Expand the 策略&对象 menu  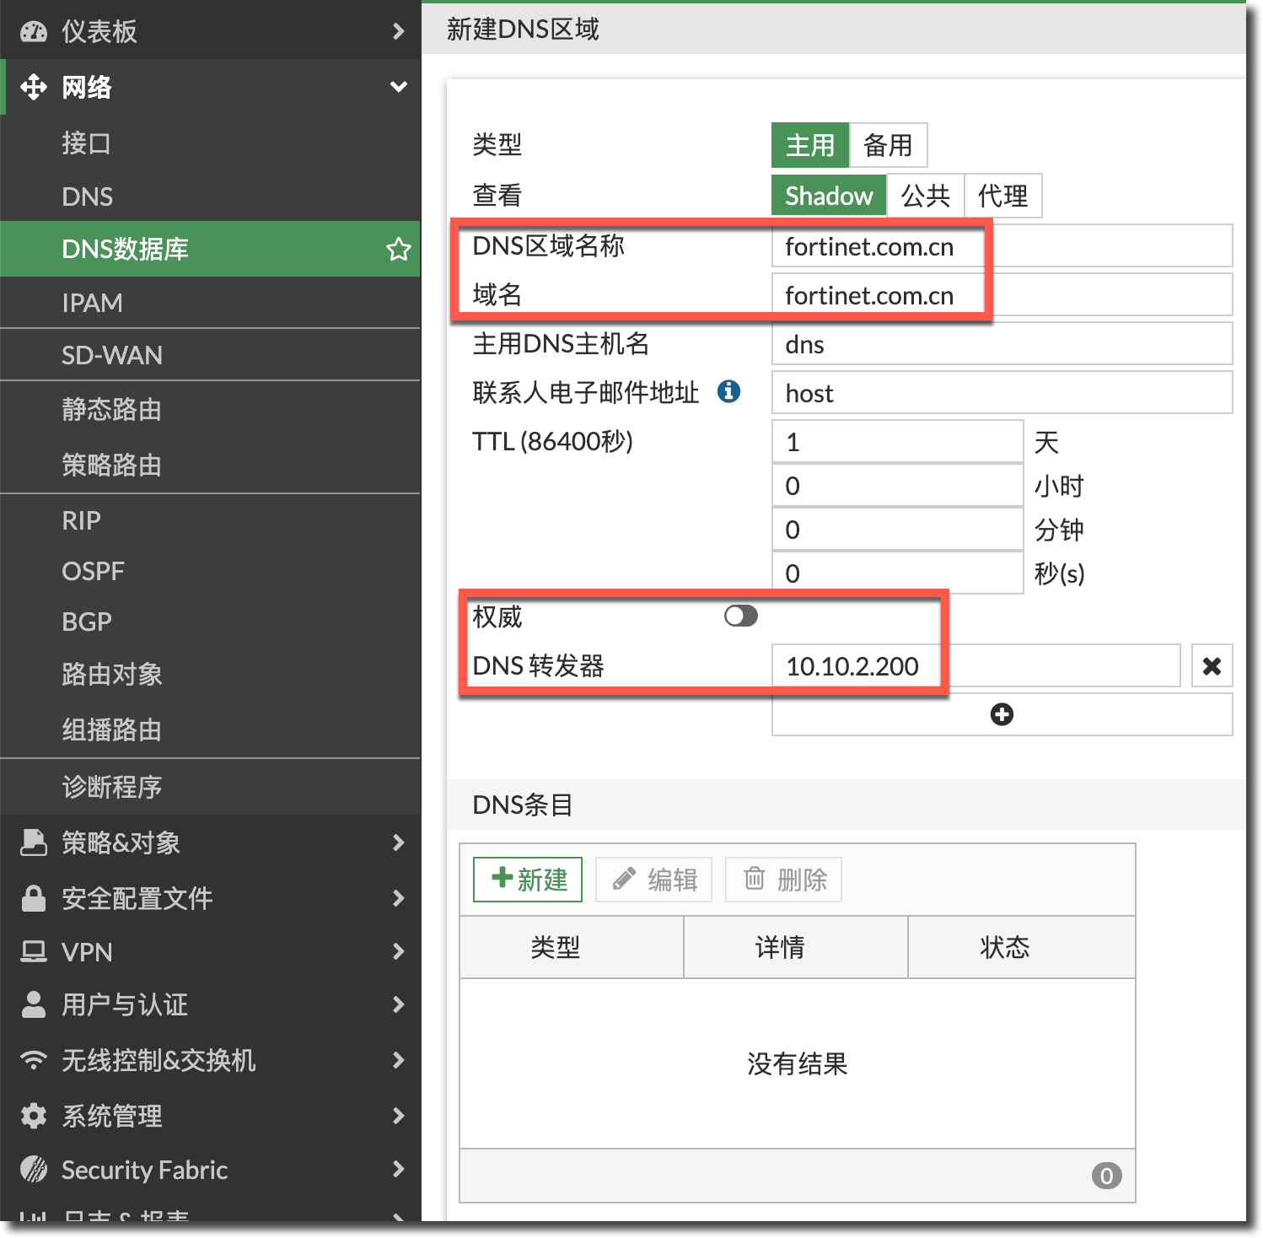[x=398, y=842]
